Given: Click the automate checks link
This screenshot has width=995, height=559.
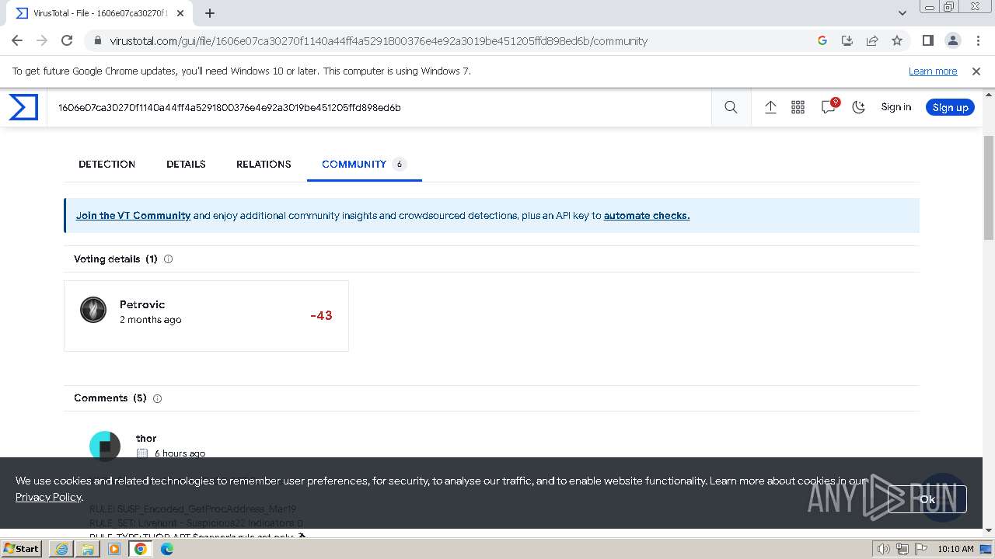Looking at the screenshot, I should point(647,216).
